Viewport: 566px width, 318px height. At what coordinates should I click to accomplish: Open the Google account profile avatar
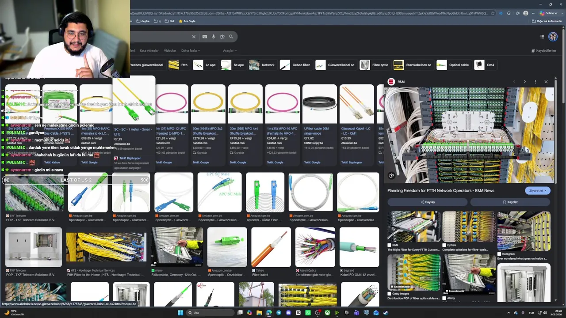(x=553, y=37)
